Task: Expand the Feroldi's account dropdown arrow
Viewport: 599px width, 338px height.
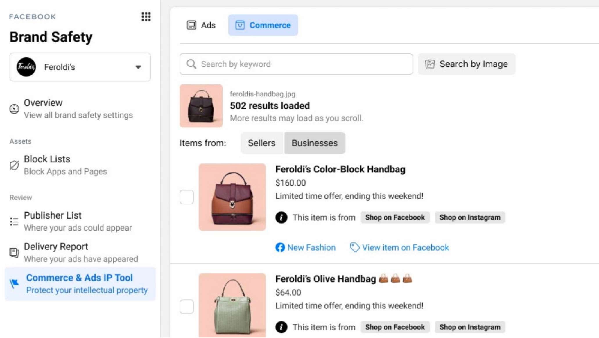Action: [138, 67]
